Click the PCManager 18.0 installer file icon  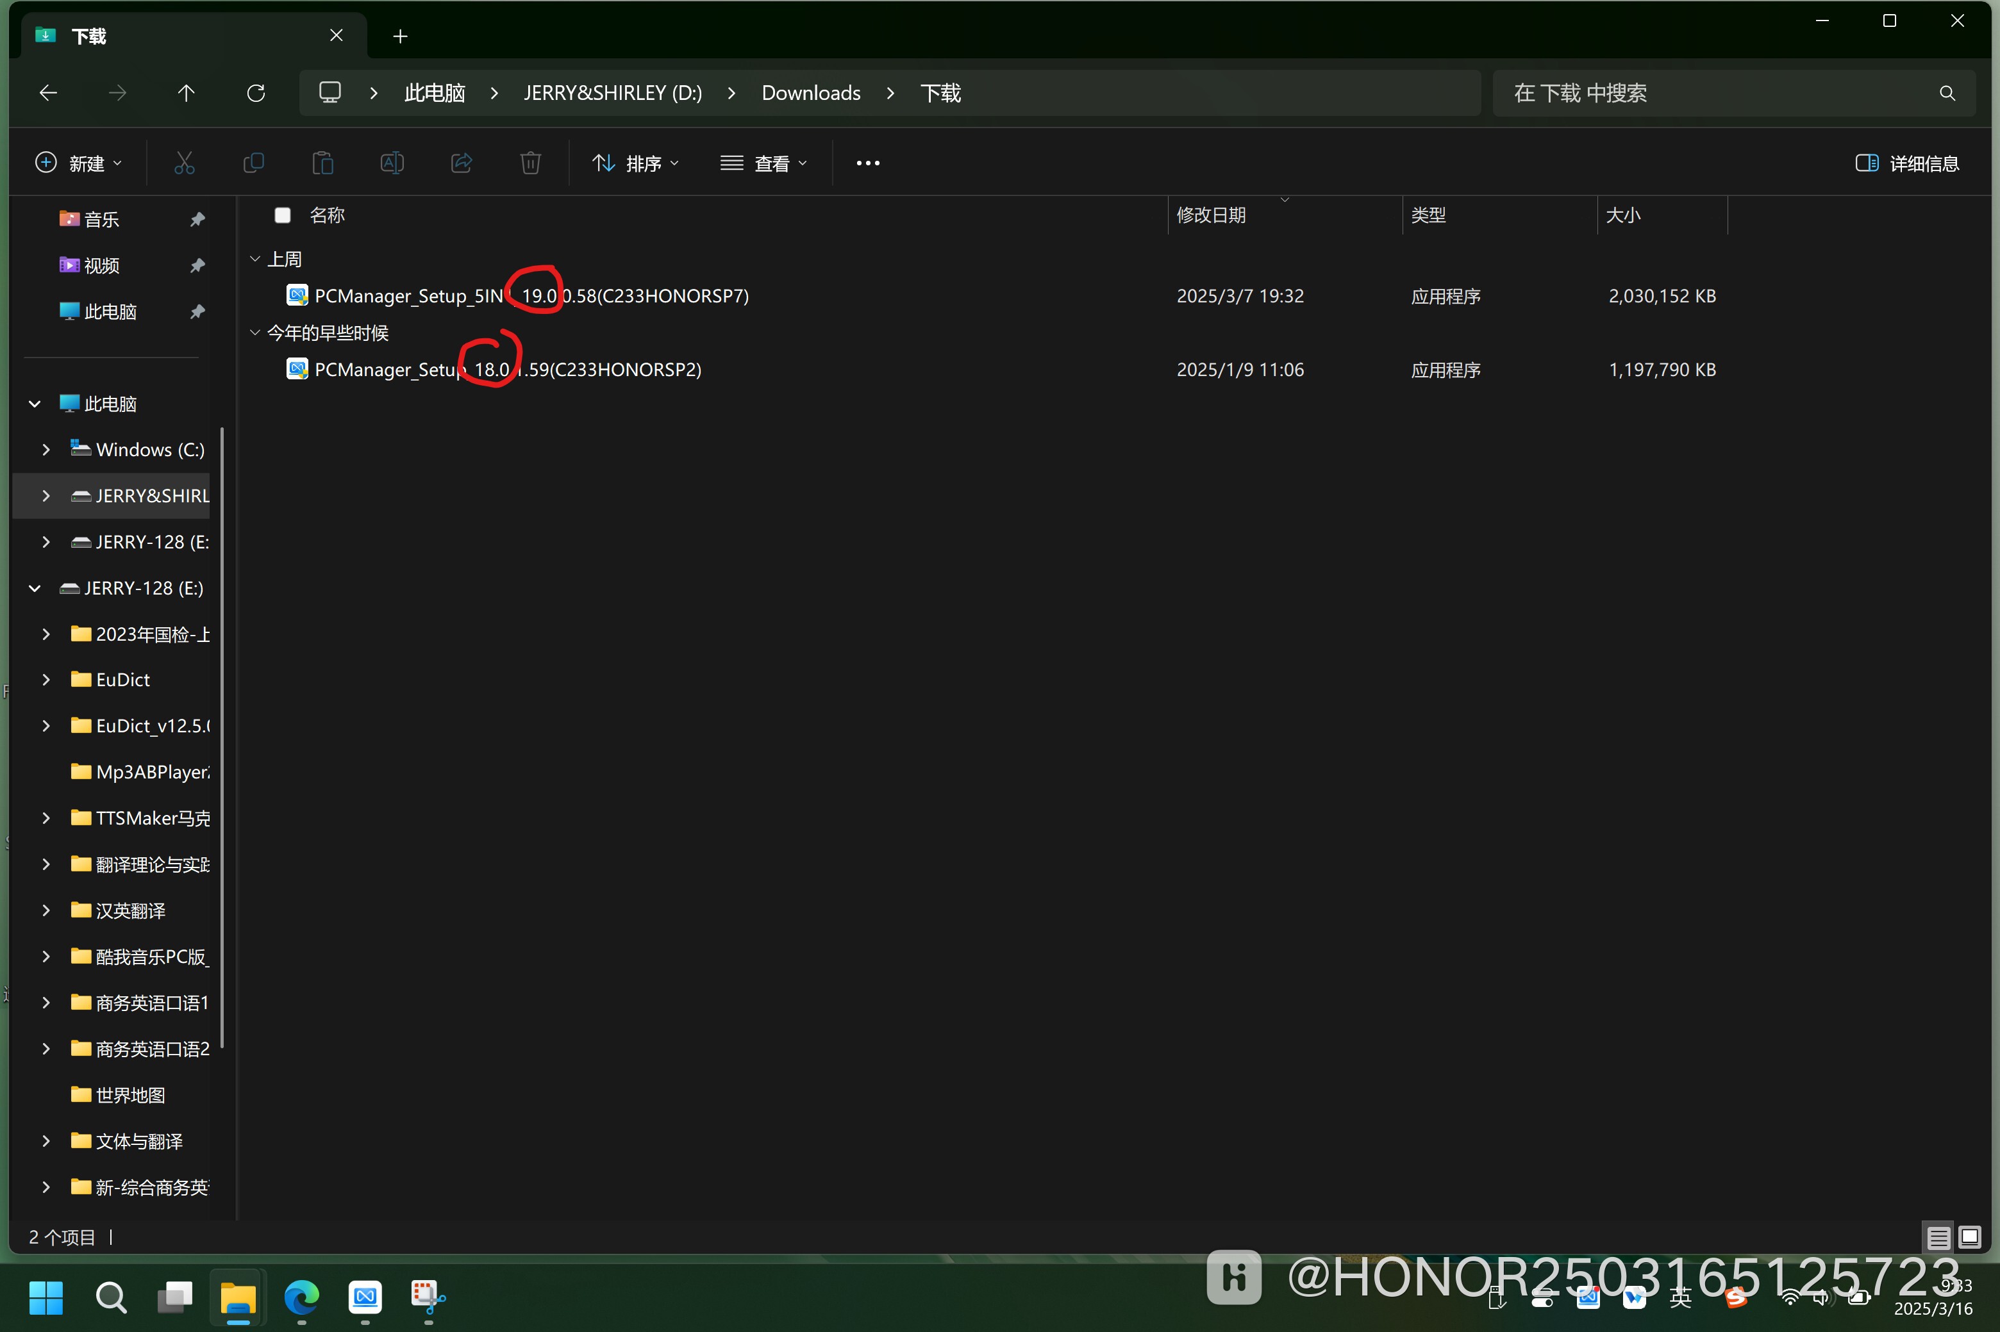297,368
